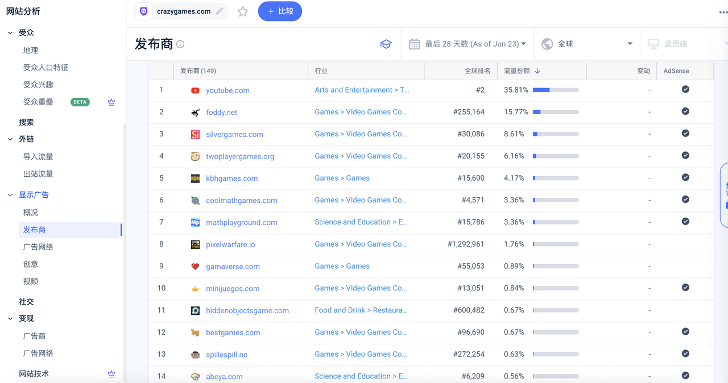Click the AdSense checkmark for youtube.com
Screen dimensions: 728x383
(x=685, y=89)
